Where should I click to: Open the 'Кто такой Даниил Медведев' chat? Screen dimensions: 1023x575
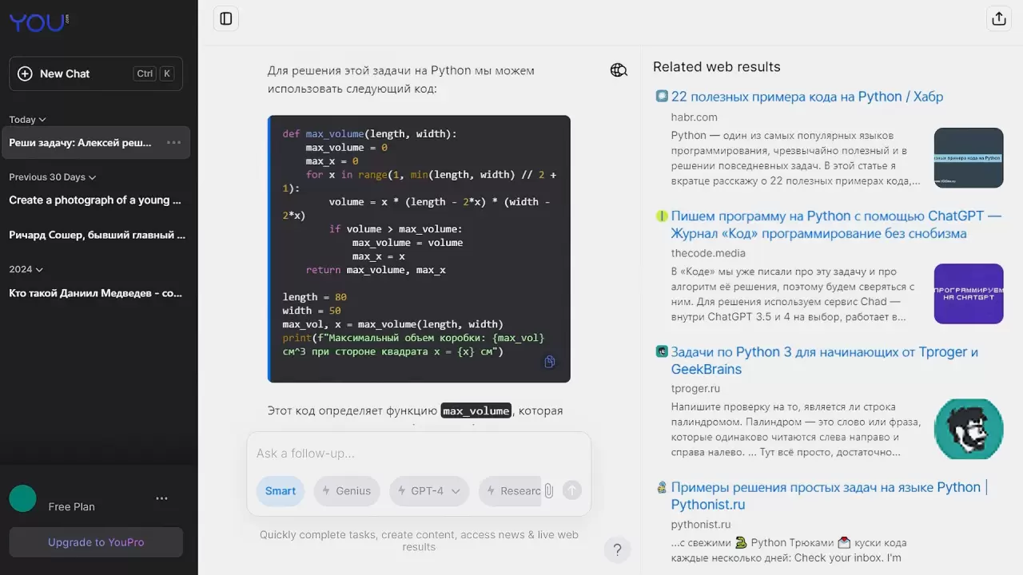95,293
